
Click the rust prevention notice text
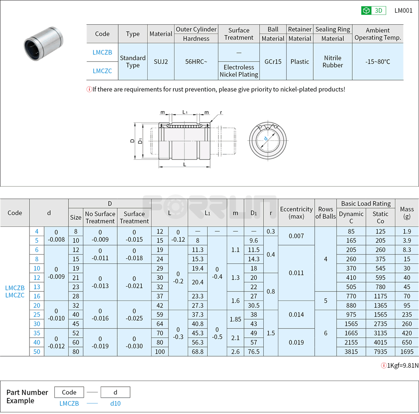tap(219, 89)
